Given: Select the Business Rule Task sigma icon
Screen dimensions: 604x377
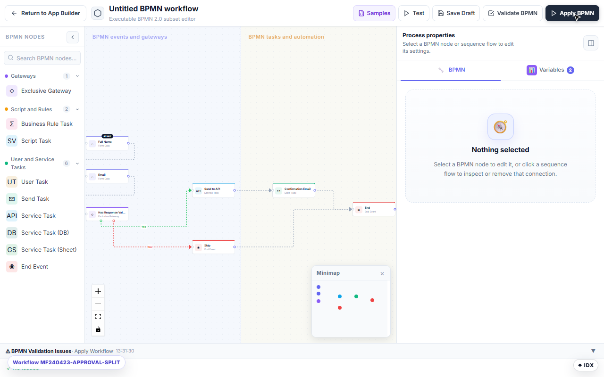Looking at the screenshot, I should coord(12,124).
